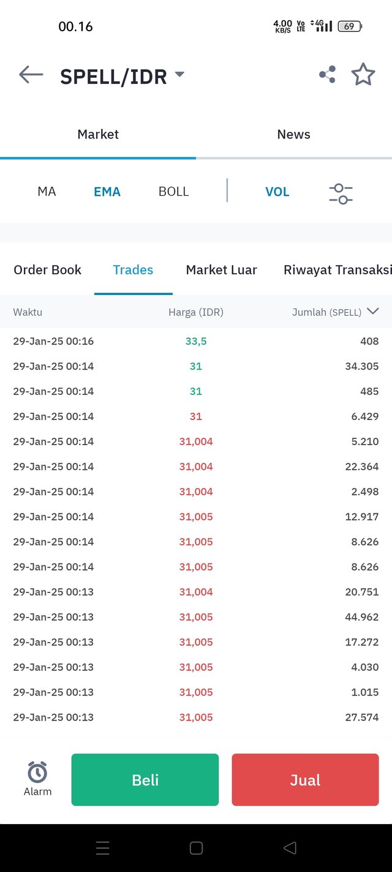This screenshot has width=392, height=872.
Task: Open the Order Book tab
Action: click(47, 270)
